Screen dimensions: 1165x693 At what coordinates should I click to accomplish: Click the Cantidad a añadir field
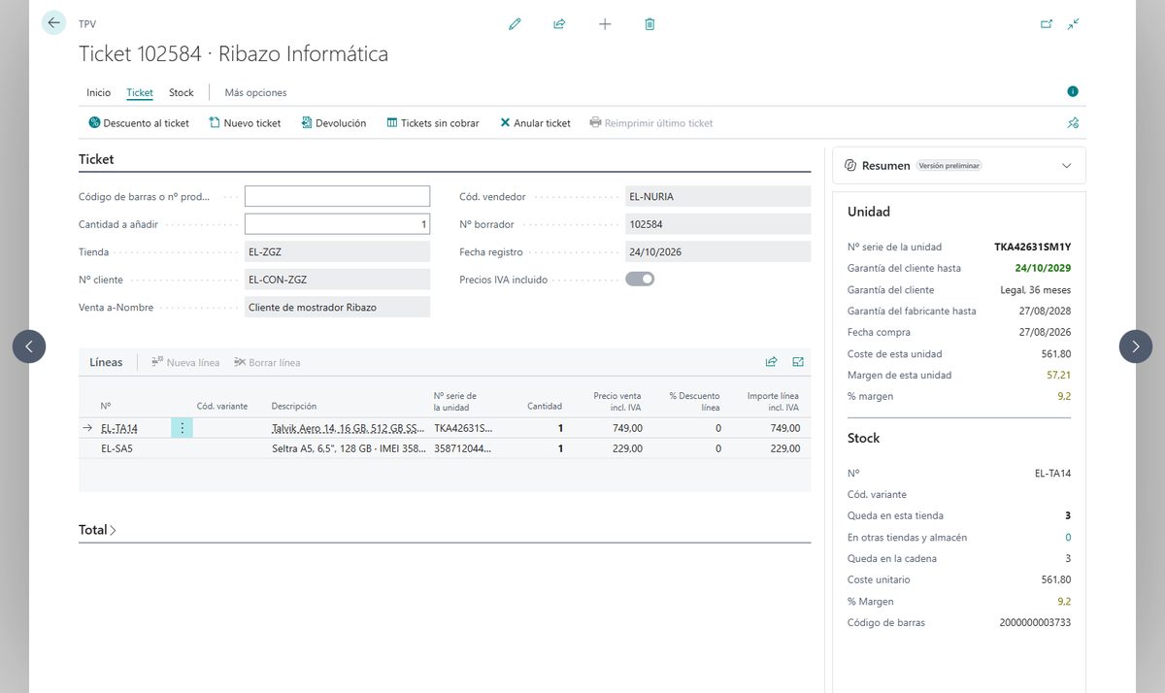tap(337, 224)
